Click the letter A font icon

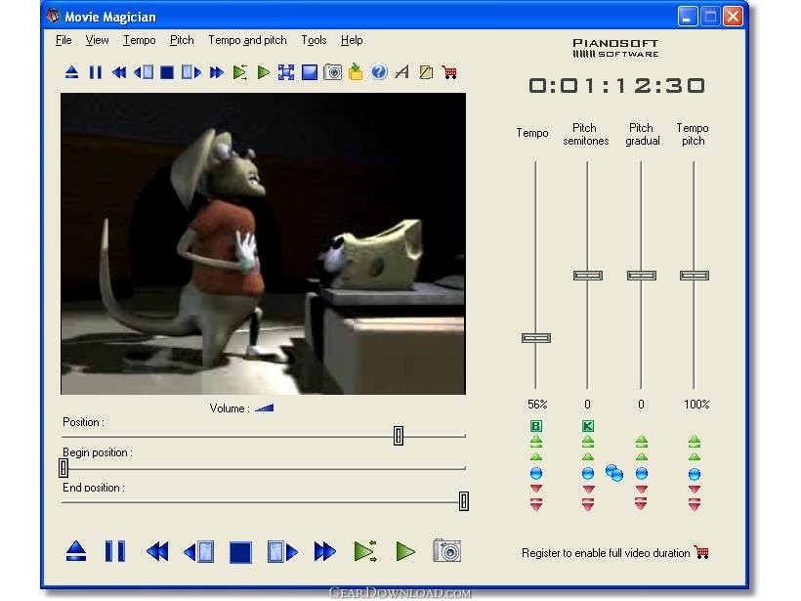click(x=402, y=71)
